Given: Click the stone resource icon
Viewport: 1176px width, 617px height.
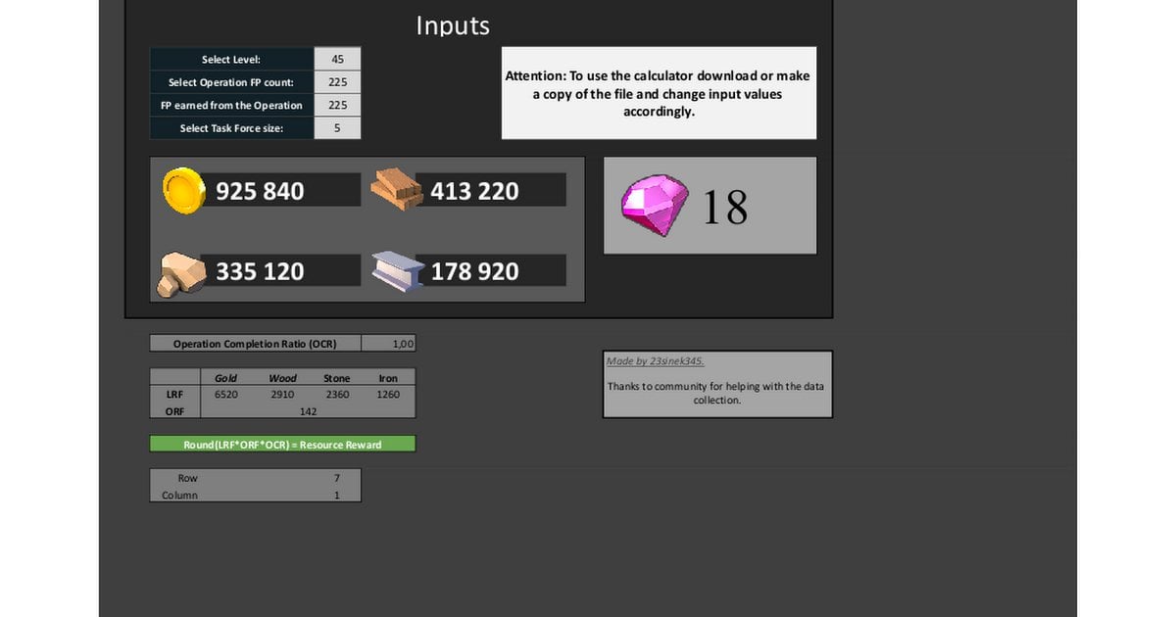Looking at the screenshot, I should point(182,273).
